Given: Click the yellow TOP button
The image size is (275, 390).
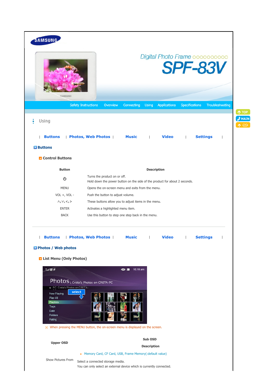Looking at the screenshot, I should click(x=243, y=112).
